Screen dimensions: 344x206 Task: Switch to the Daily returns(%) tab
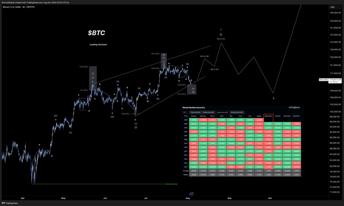(196, 112)
